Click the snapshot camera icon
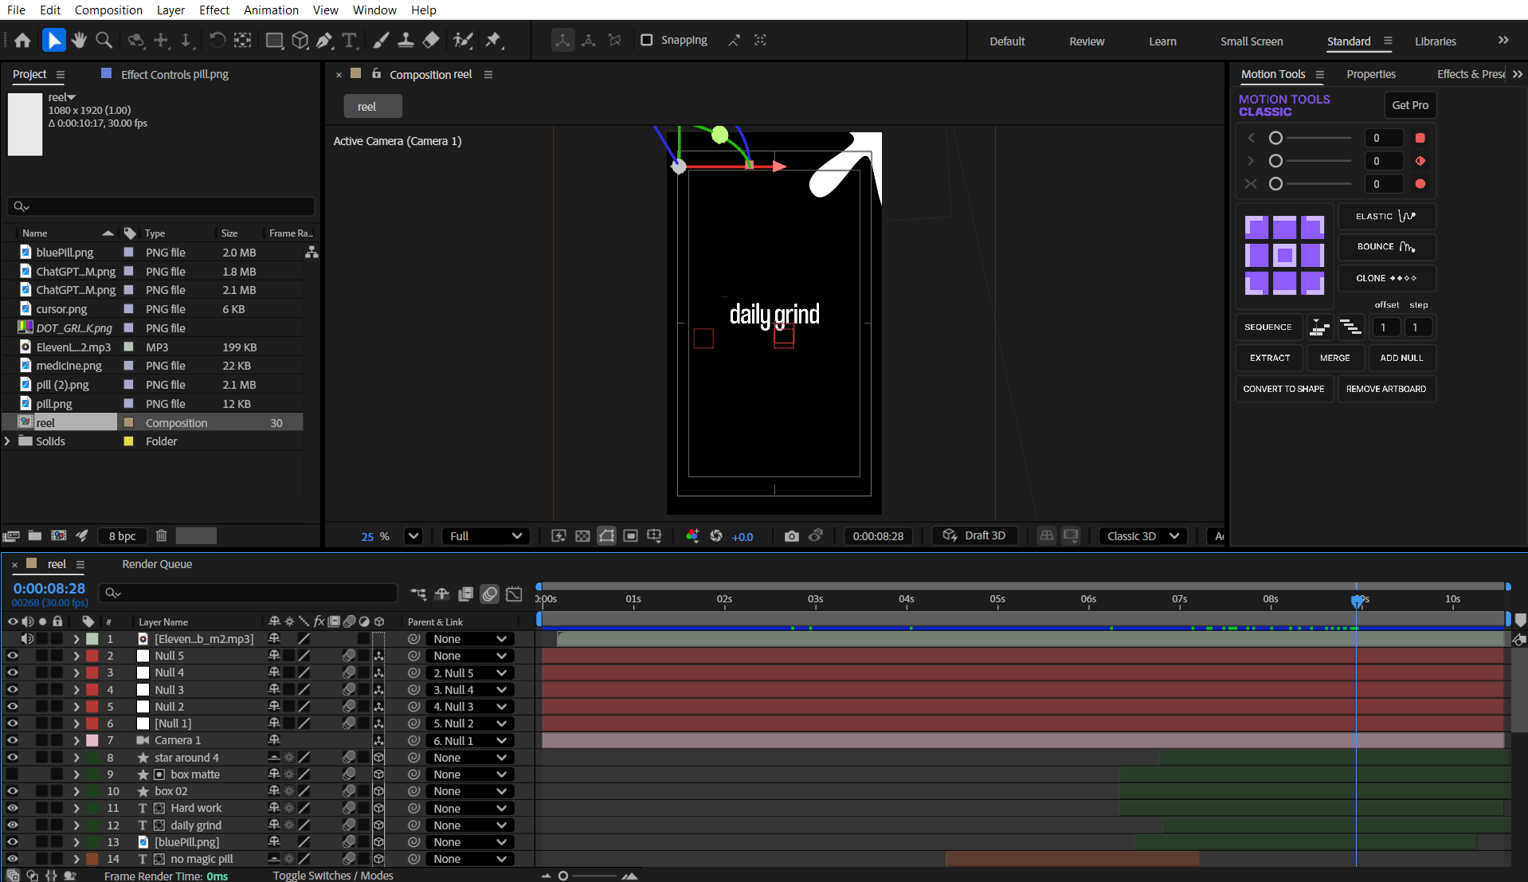The height and width of the screenshot is (882, 1528). [791, 536]
